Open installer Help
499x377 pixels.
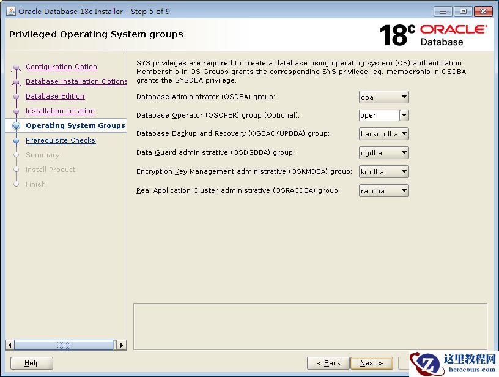click(x=32, y=363)
